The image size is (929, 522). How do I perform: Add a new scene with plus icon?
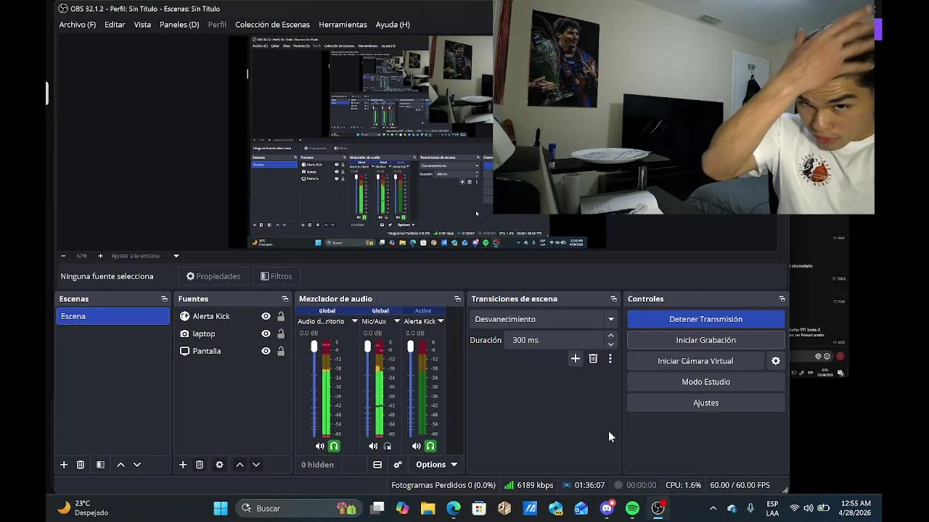pos(64,465)
